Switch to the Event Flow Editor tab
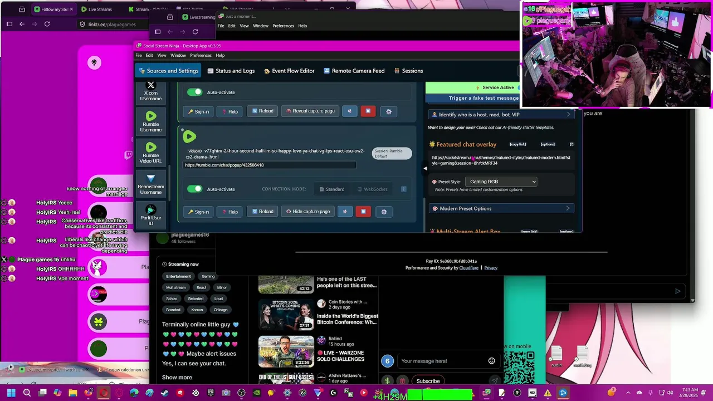This screenshot has height=401, width=713. point(289,71)
